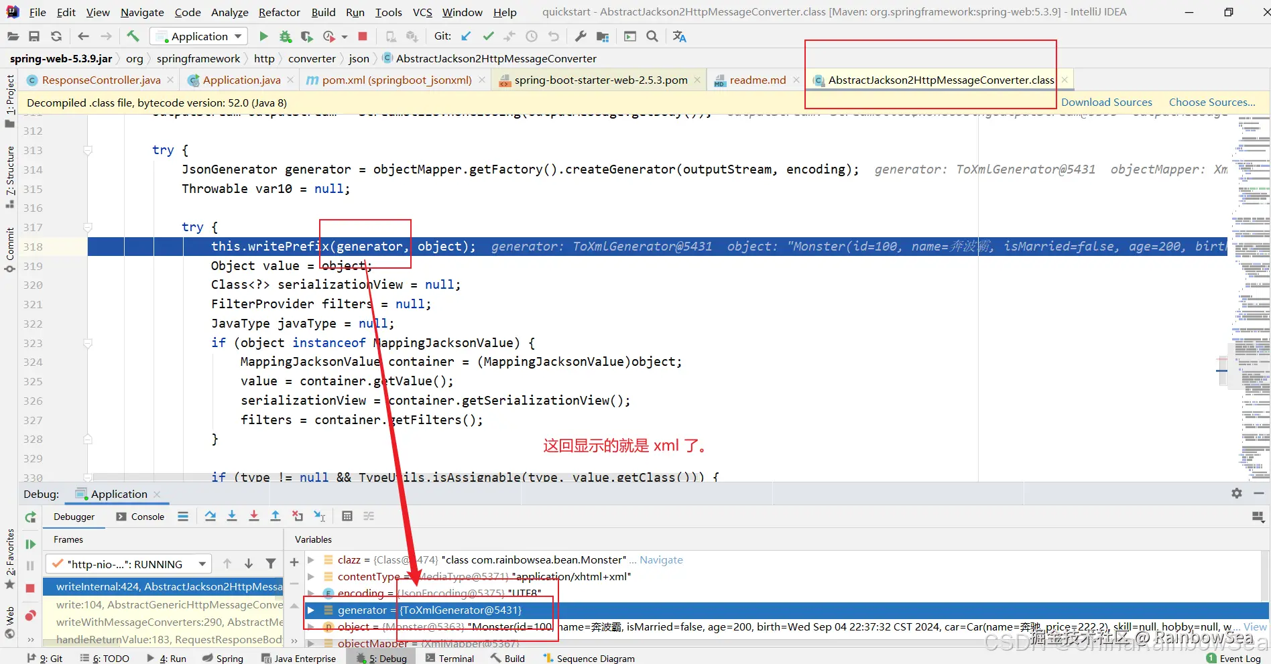
Task: Open thread selector http-nio RUNNING dropdown
Action: coord(129,563)
